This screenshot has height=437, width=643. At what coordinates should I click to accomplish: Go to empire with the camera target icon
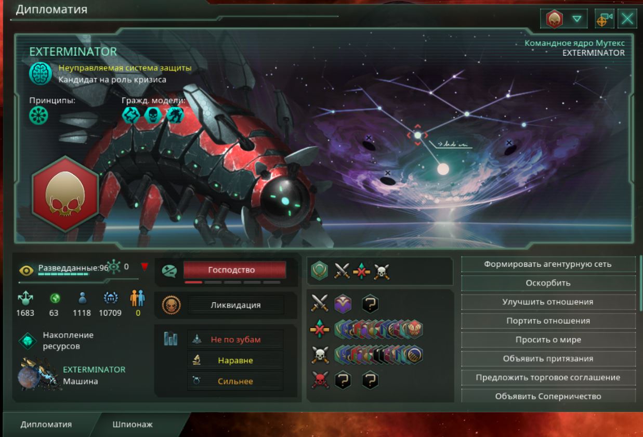tap(605, 20)
